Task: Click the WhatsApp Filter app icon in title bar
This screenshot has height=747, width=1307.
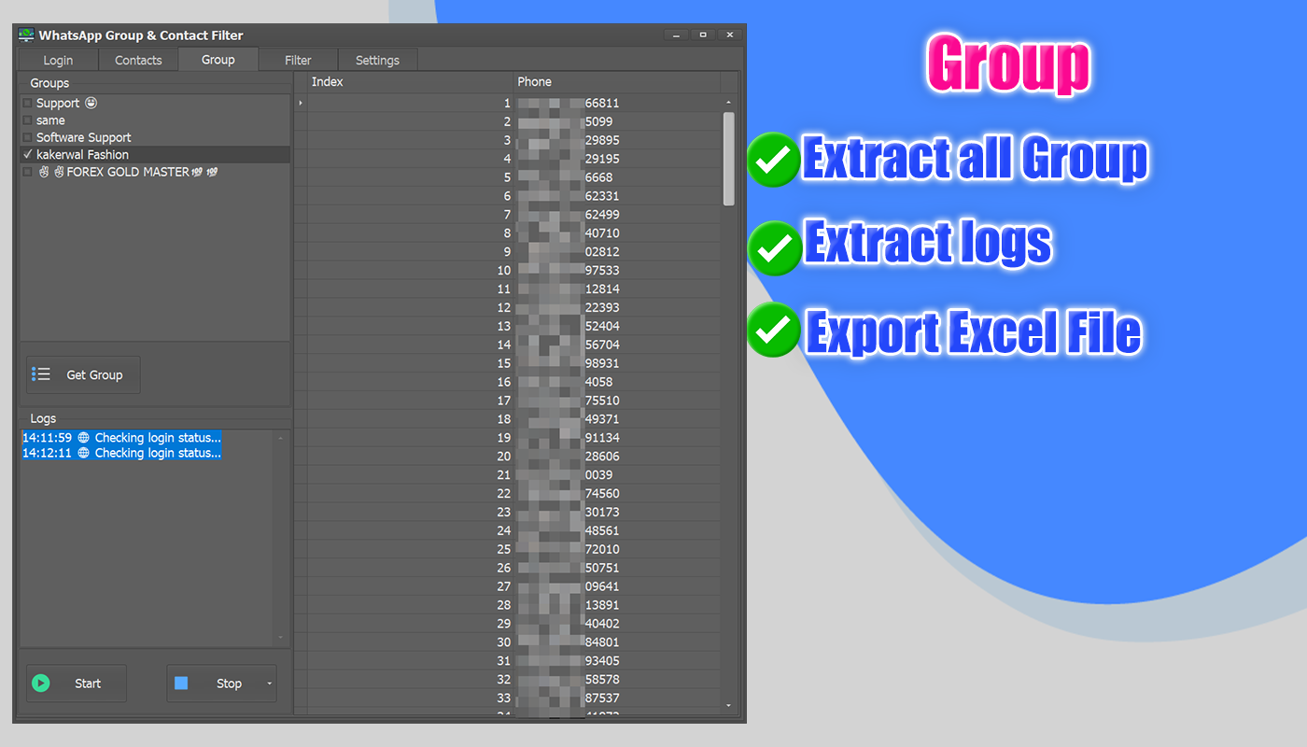Action: coord(26,35)
